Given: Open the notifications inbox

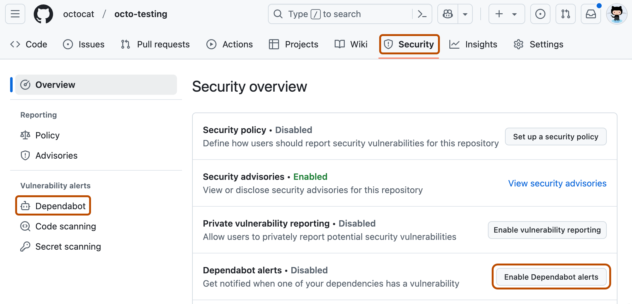Looking at the screenshot, I should coord(591,14).
